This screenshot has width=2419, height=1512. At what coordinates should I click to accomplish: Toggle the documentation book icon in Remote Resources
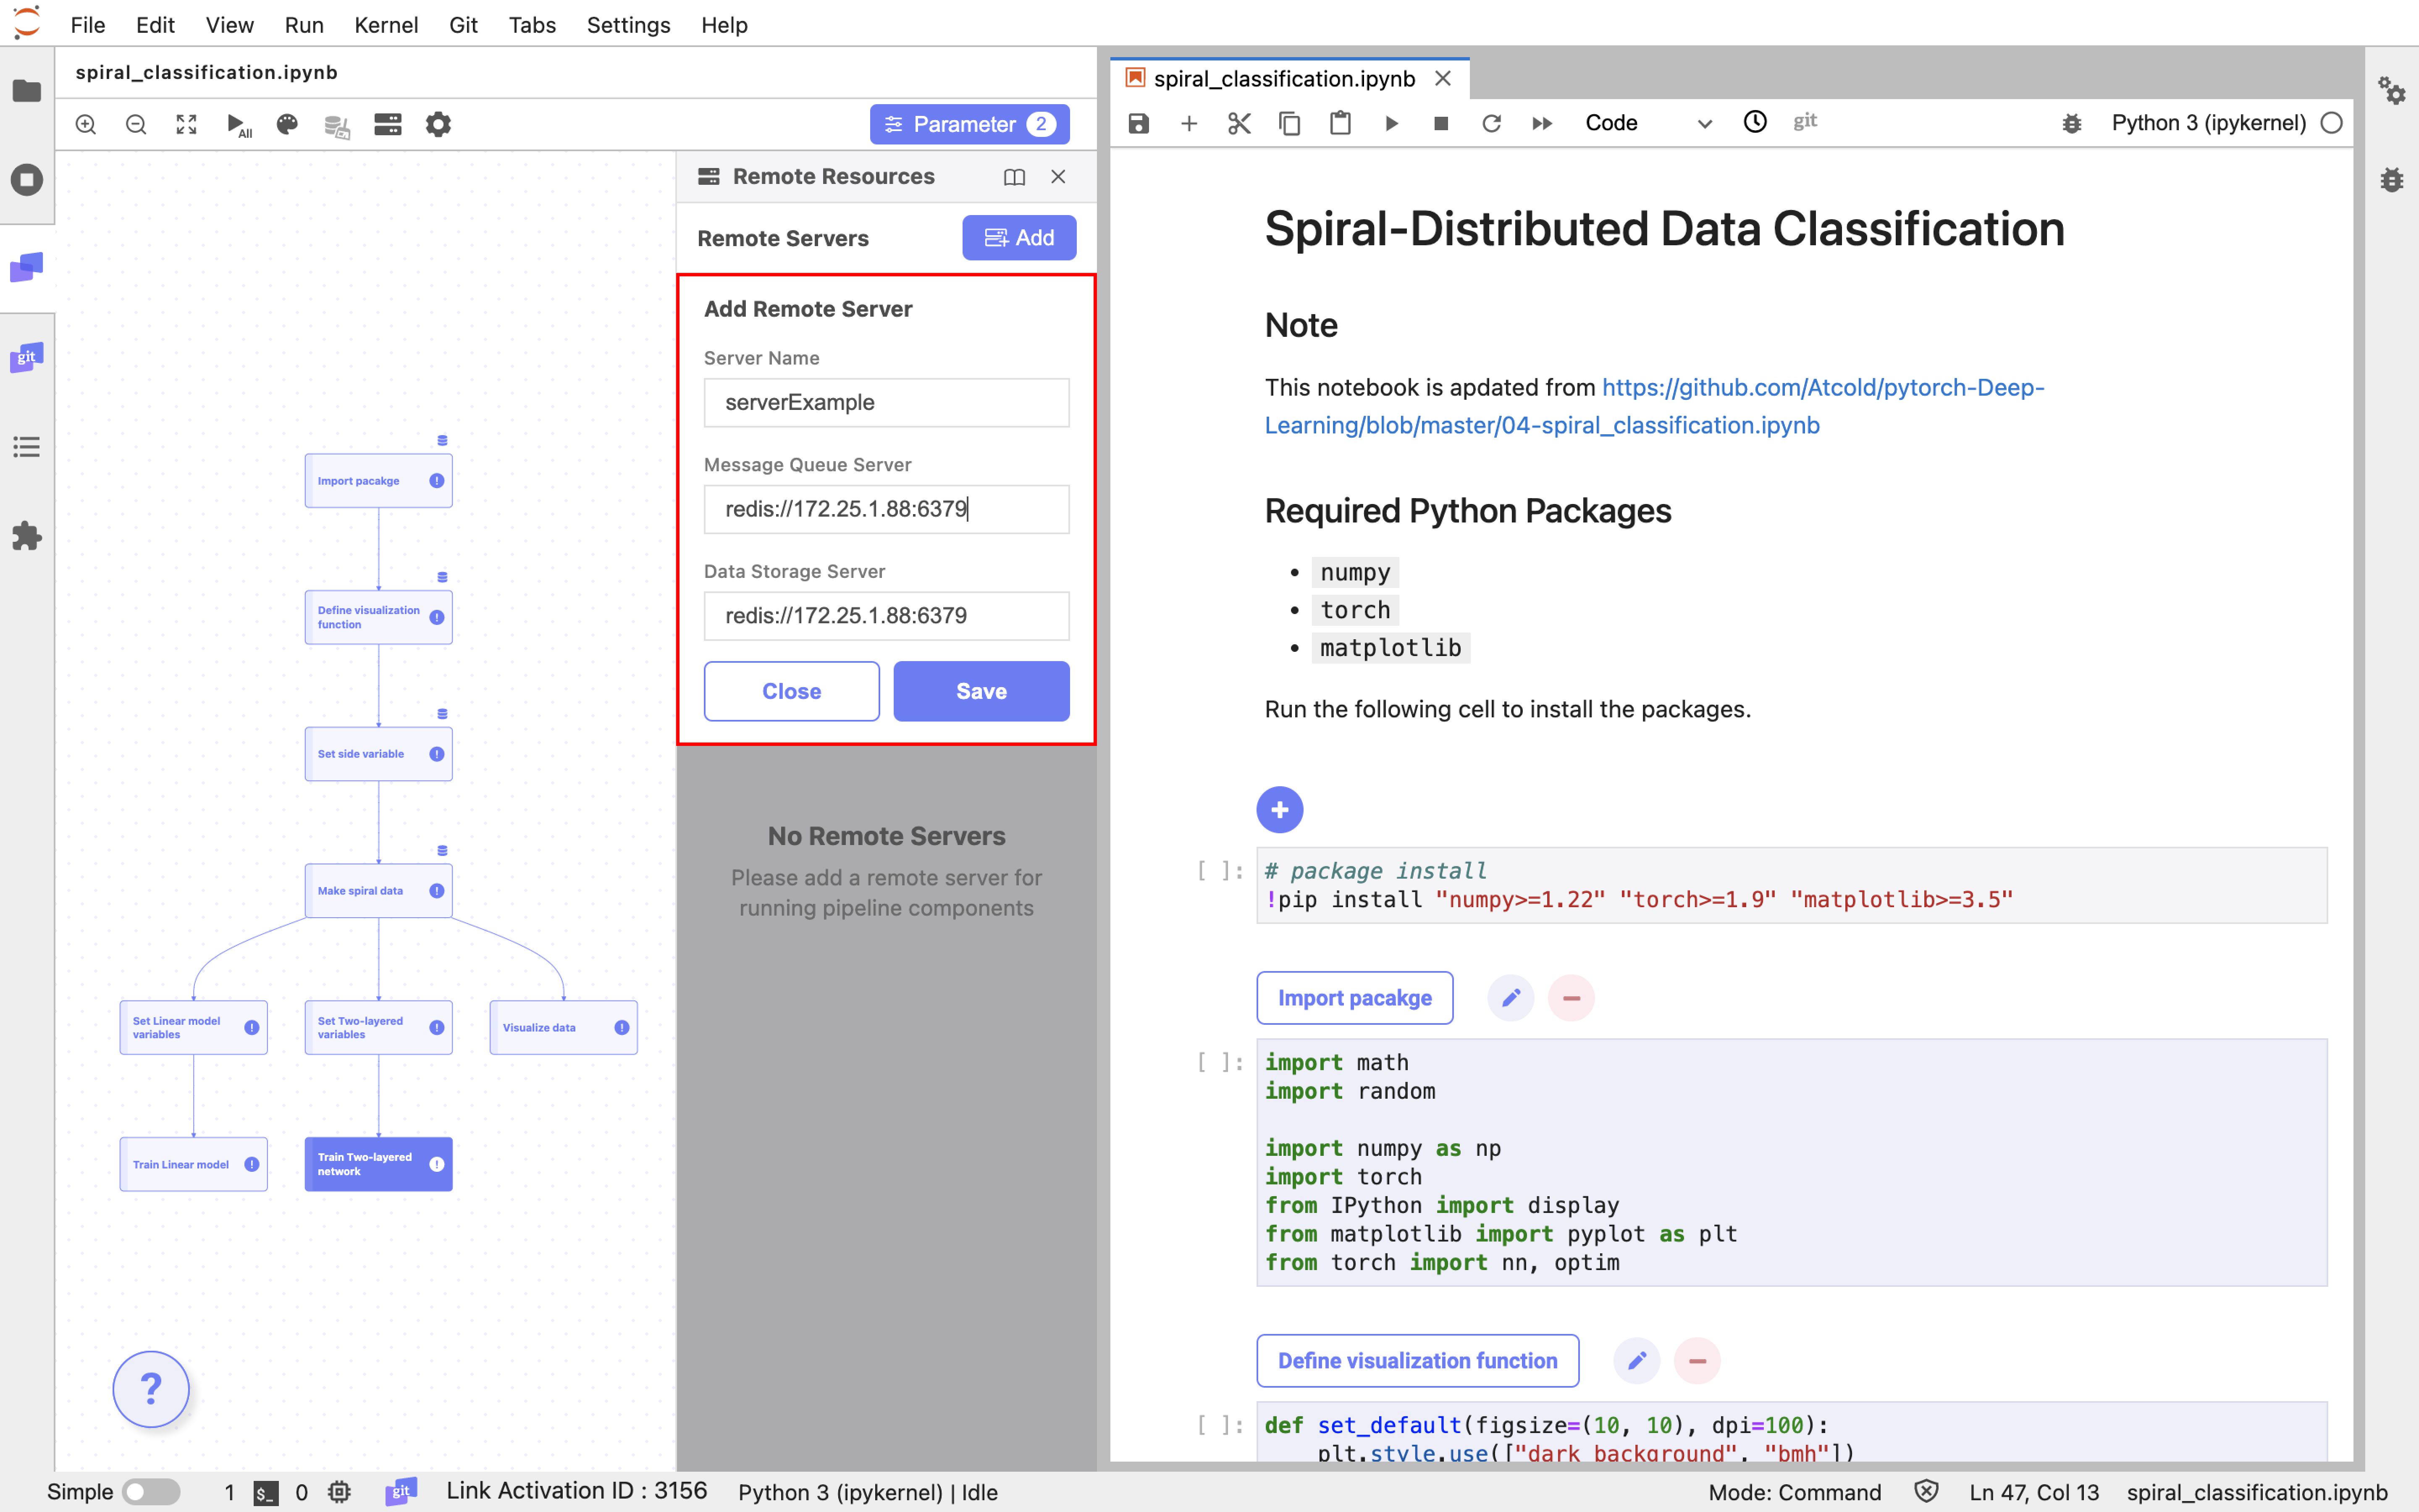coord(1013,177)
